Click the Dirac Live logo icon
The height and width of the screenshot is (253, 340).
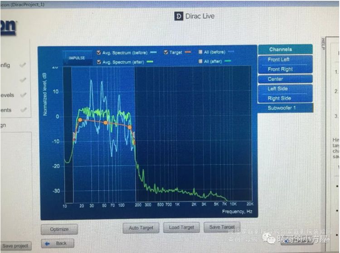(179, 16)
